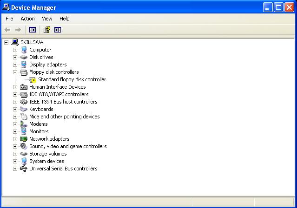297x208 pixels.
Task: Open Properties toolbar icon with question mark
Action: coord(47,30)
